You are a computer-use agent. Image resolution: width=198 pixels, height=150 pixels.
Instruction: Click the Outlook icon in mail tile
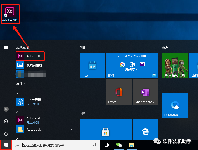coord(132,64)
